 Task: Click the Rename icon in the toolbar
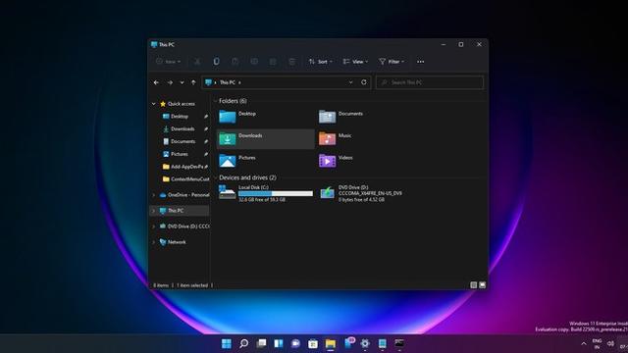tap(254, 62)
